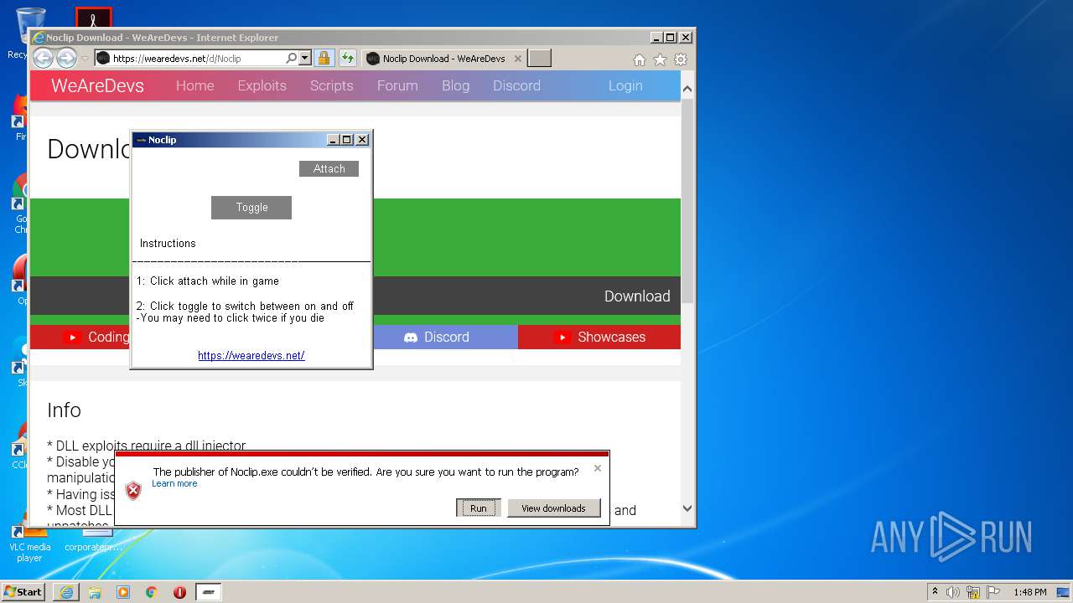
Task: Click the IE Home icon
Action: pos(640,59)
